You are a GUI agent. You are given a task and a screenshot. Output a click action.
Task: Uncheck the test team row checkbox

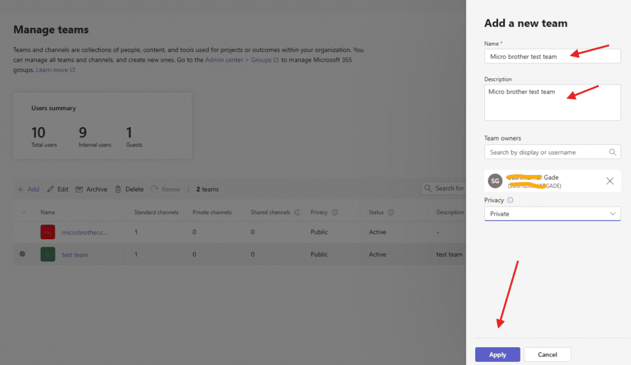pyautogui.click(x=23, y=254)
